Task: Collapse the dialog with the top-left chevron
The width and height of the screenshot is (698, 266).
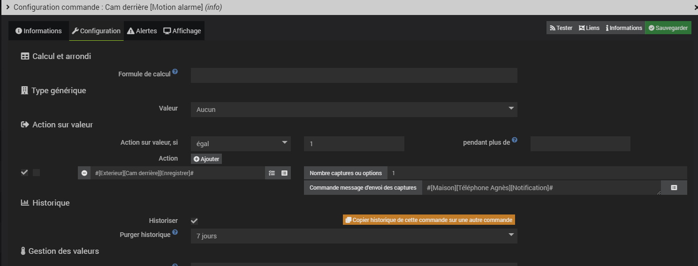Action: (x=8, y=7)
